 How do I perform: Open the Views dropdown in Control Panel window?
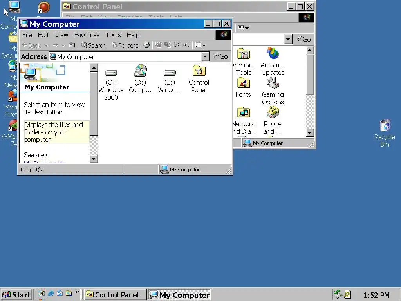[243, 28]
